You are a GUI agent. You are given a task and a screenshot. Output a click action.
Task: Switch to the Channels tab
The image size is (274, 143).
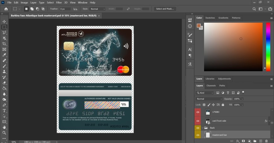point(211,86)
